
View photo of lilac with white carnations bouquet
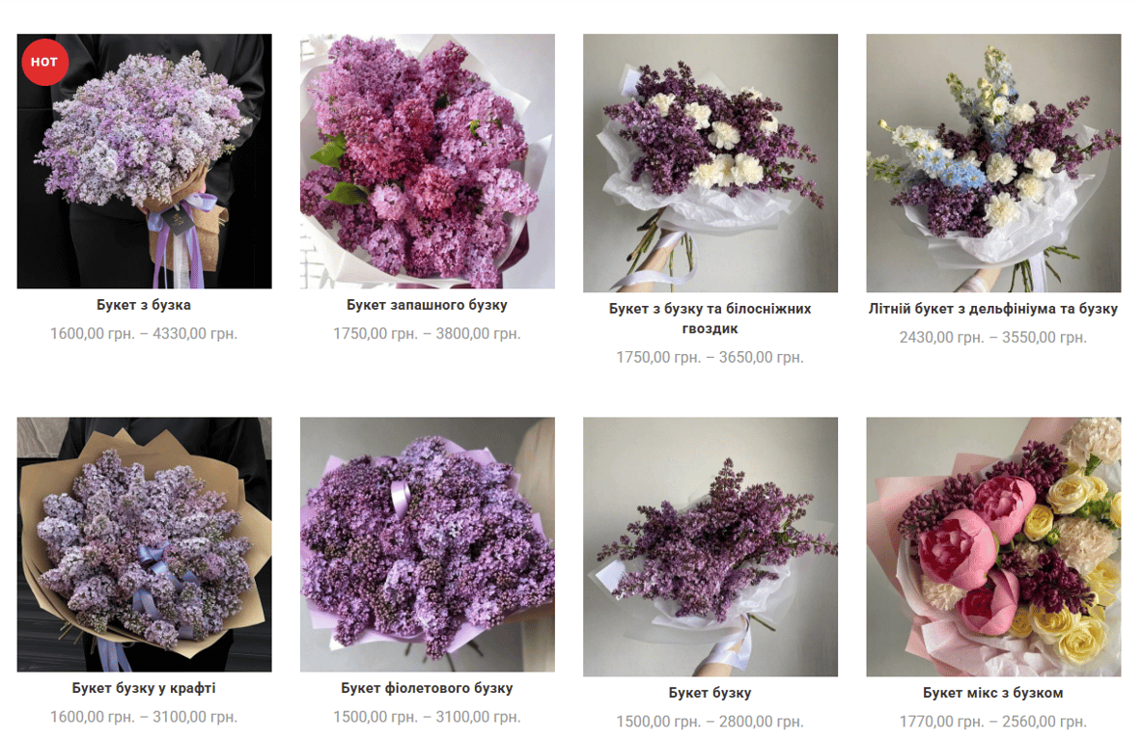pos(710,163)
